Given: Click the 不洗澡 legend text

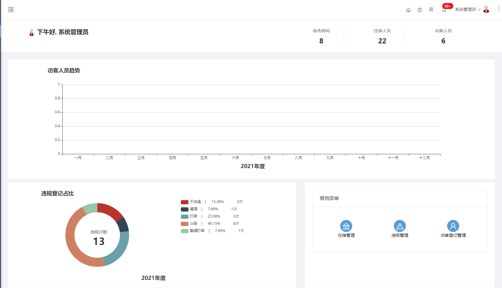Looking at the screenshot, I should [195, 202].
